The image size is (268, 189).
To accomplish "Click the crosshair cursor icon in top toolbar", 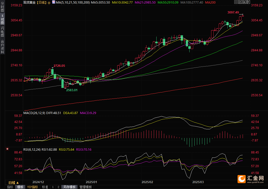I will 236,2.
